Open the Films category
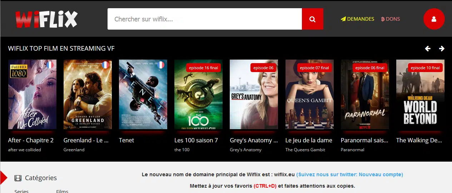Image resolution: width=452 pixels, height=193 pixels. [62, 191]
